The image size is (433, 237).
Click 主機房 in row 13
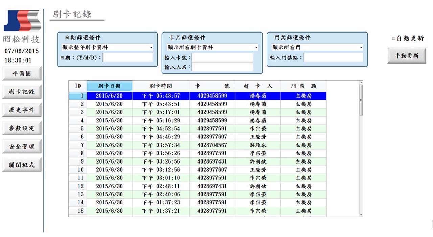(x=303, y=194)
